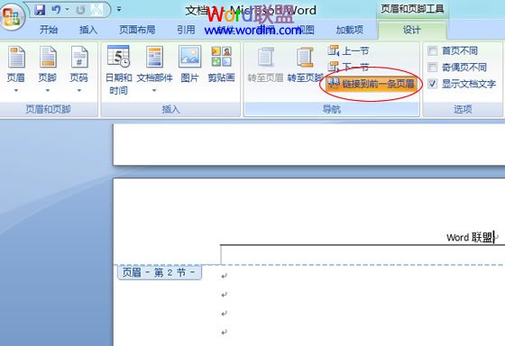505x346 pixels.
Task: Click the 页眉和页脚 group label
Action: (x=48, y=109)
